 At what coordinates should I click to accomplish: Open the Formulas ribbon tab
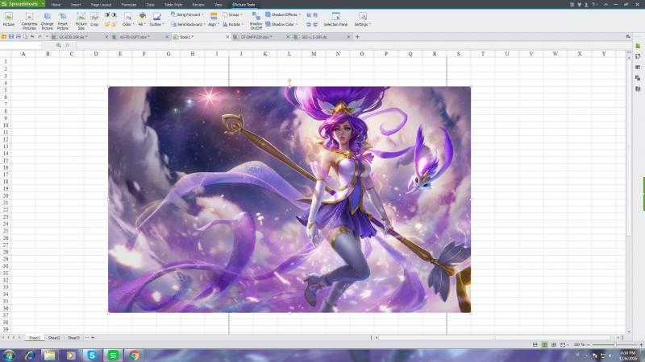(129, 4)
